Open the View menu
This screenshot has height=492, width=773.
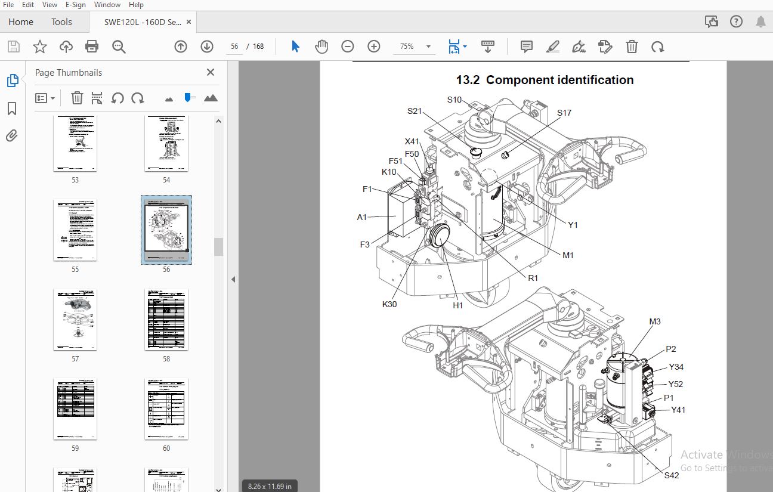click(x=50, y=5)
